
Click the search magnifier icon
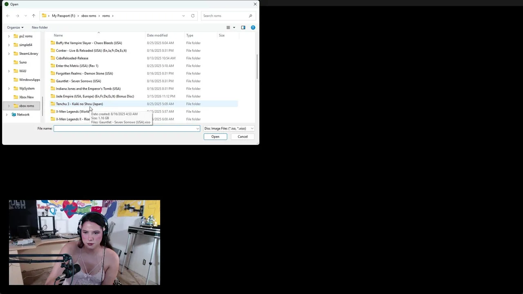coord(250,16)
